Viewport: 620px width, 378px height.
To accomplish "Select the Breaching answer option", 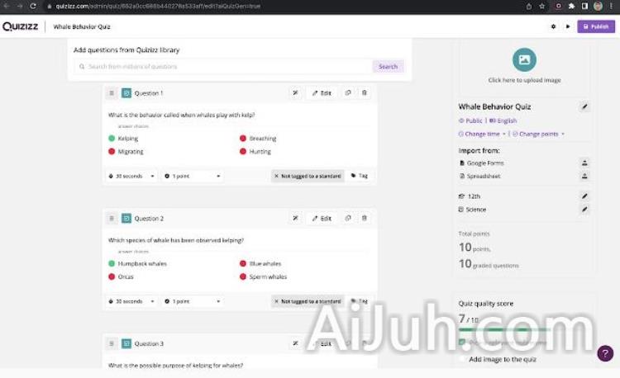I will tap(262, 139).
